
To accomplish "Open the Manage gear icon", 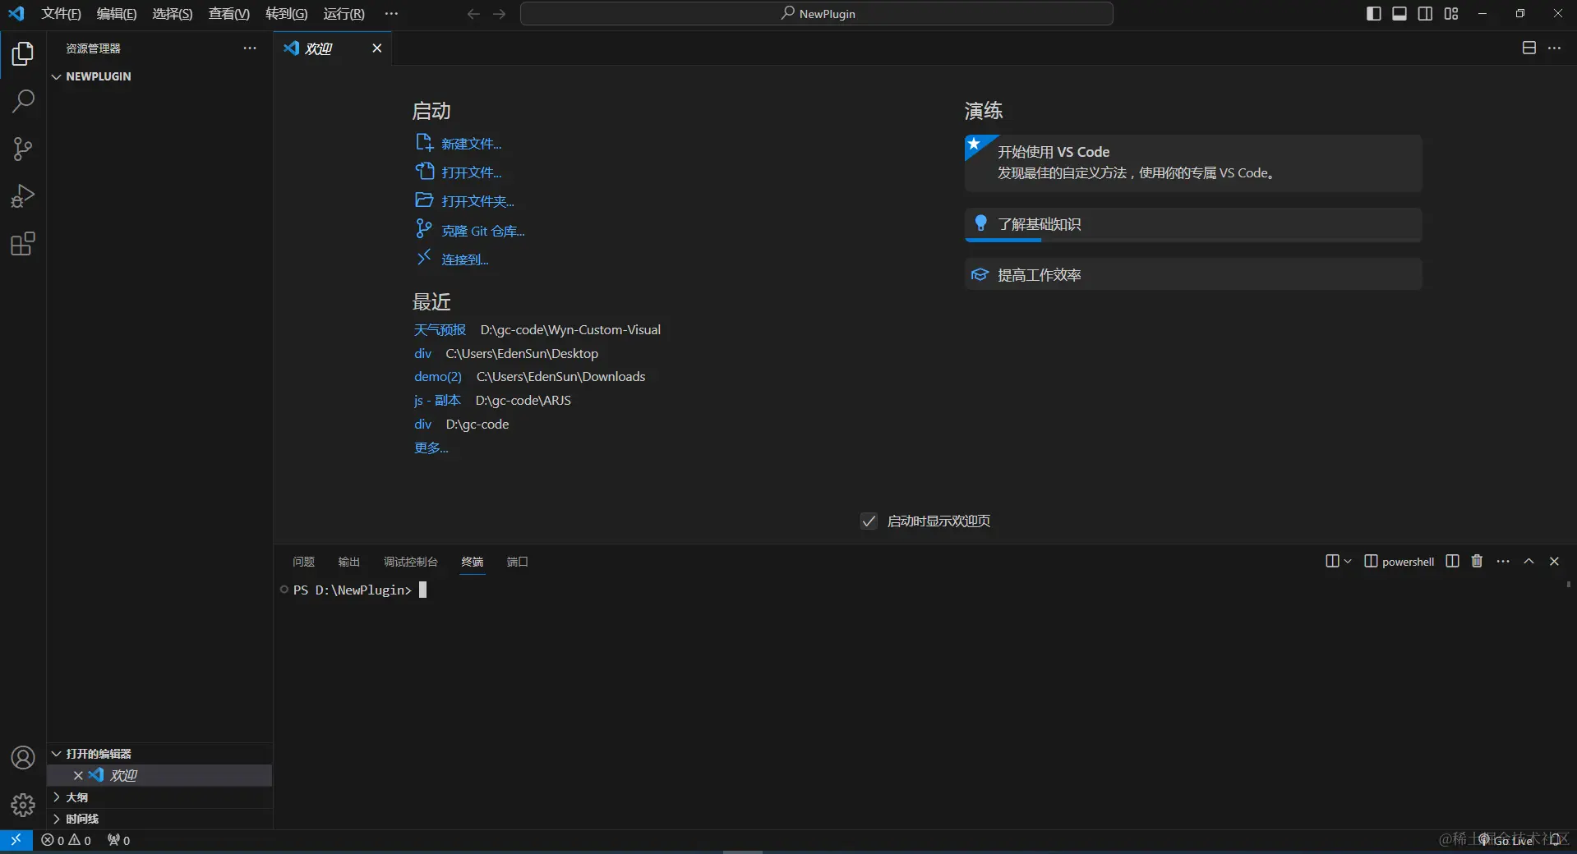I will (x=23, y=805).
